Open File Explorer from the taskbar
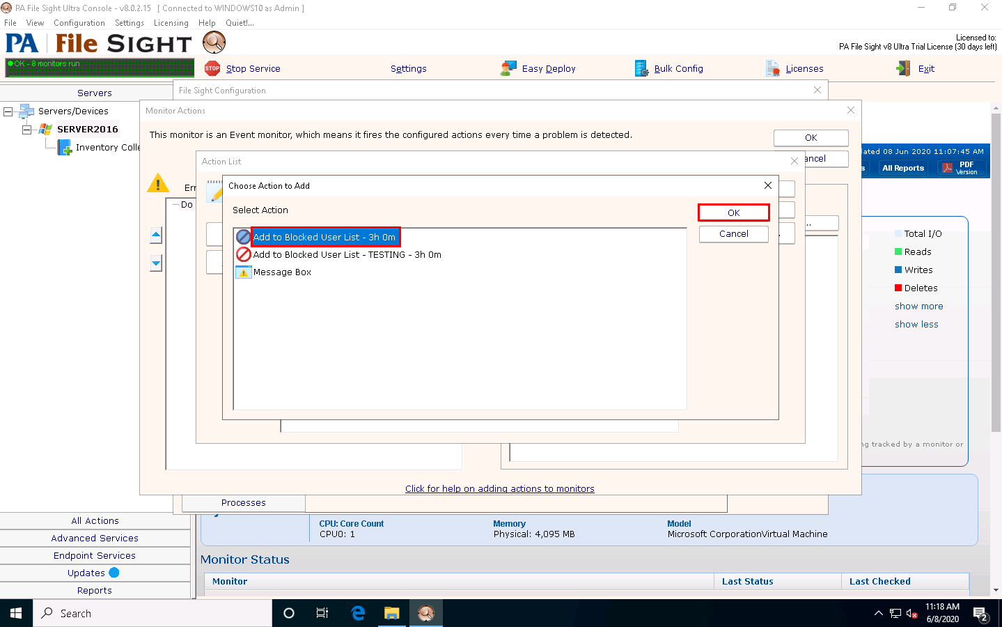The width and height of the screenshot is (1002, 627). [392, 613]
